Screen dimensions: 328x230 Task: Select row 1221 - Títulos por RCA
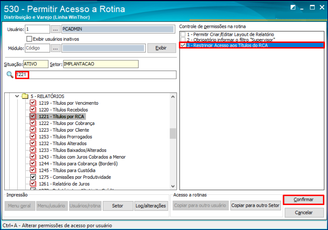pyautogui.click(x=61, y=116)
